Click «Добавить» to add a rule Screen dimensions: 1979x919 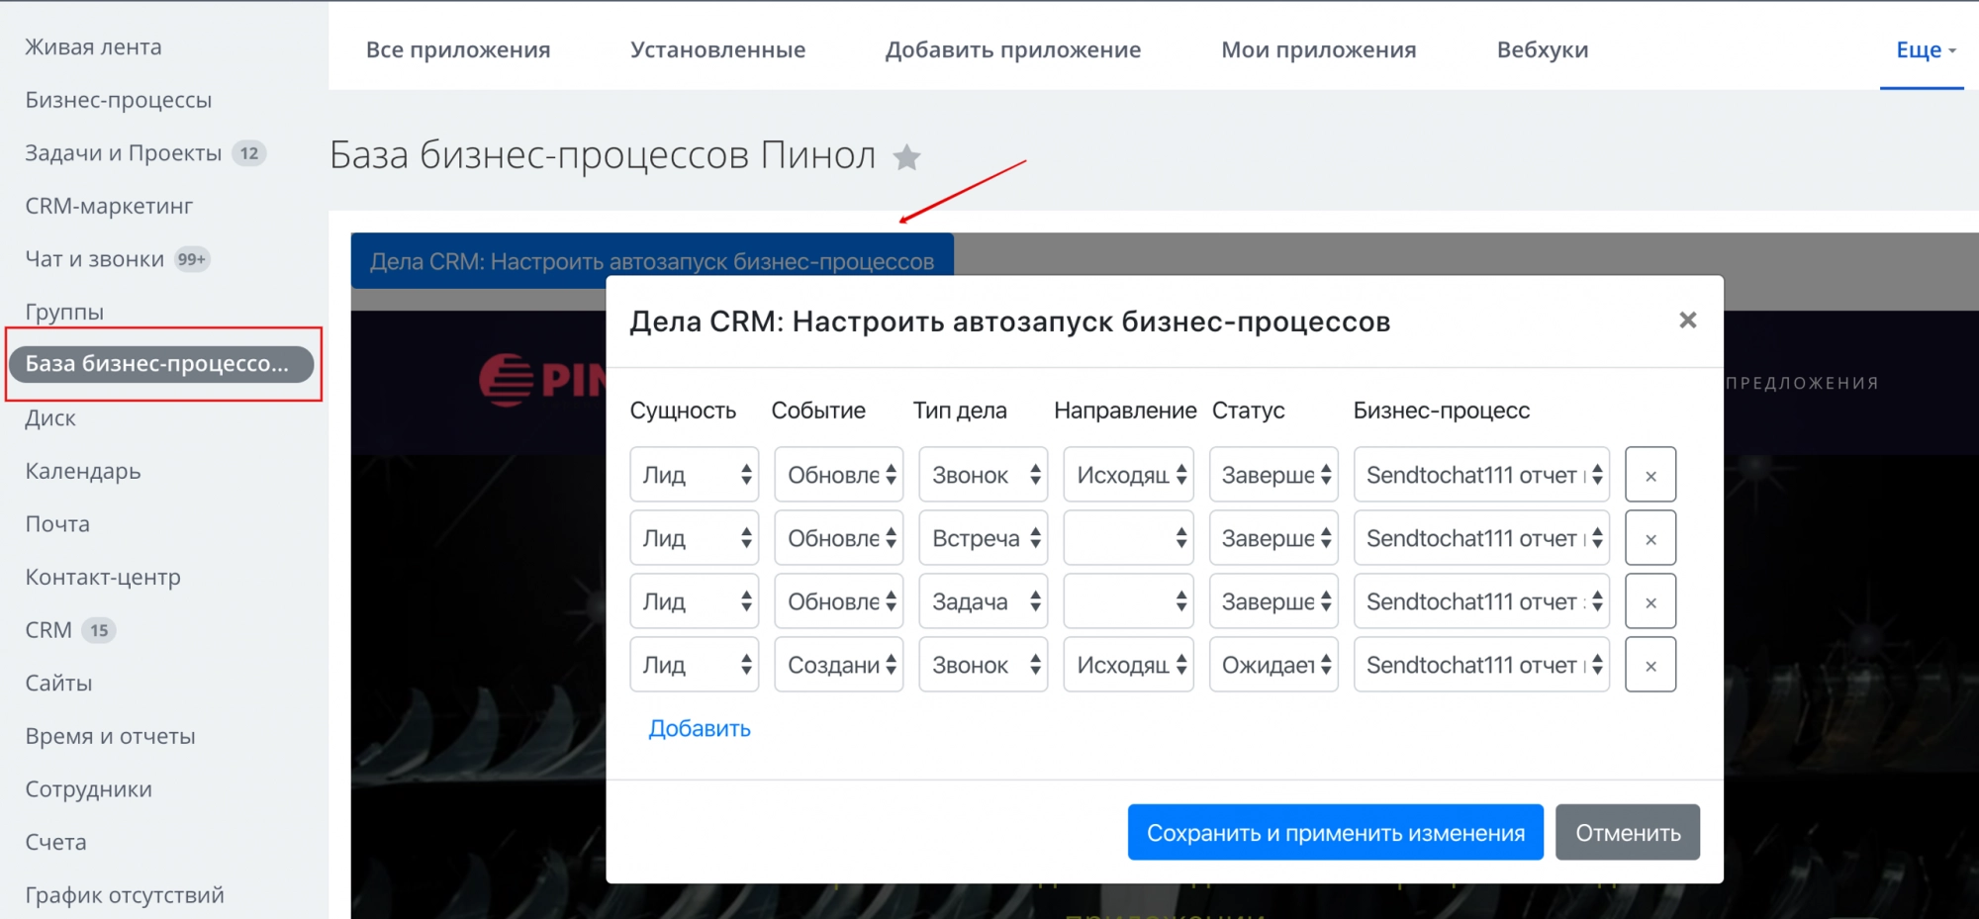tap(699, 728)
